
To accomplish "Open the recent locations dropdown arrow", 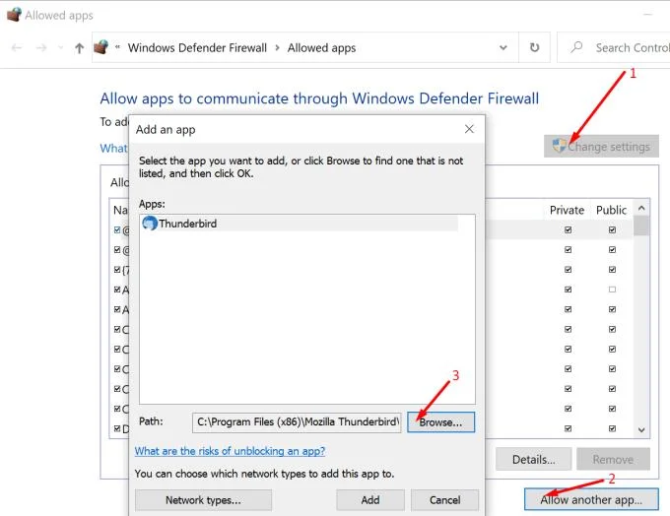I will pyautogui.click(x=60, y=48).
